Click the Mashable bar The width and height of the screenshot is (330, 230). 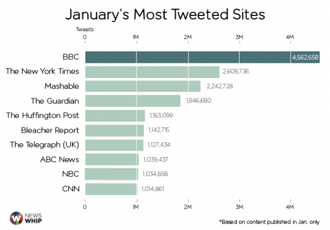(143, 86)
